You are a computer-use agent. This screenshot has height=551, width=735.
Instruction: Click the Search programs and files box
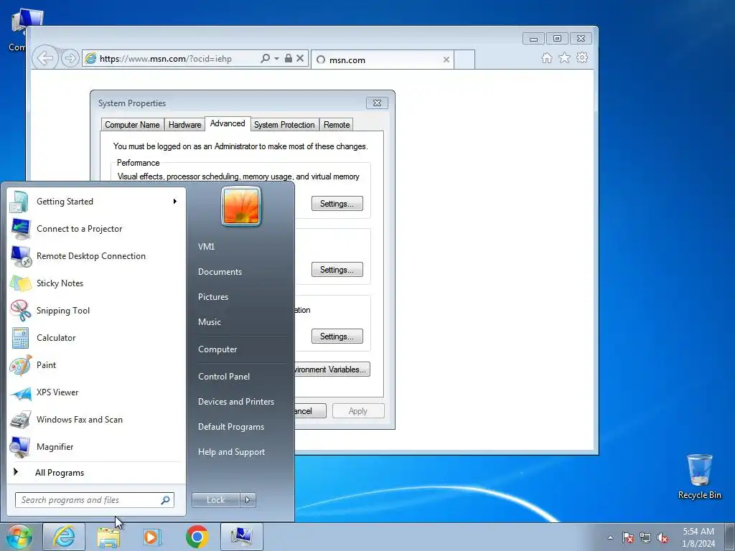click(94, 500)
